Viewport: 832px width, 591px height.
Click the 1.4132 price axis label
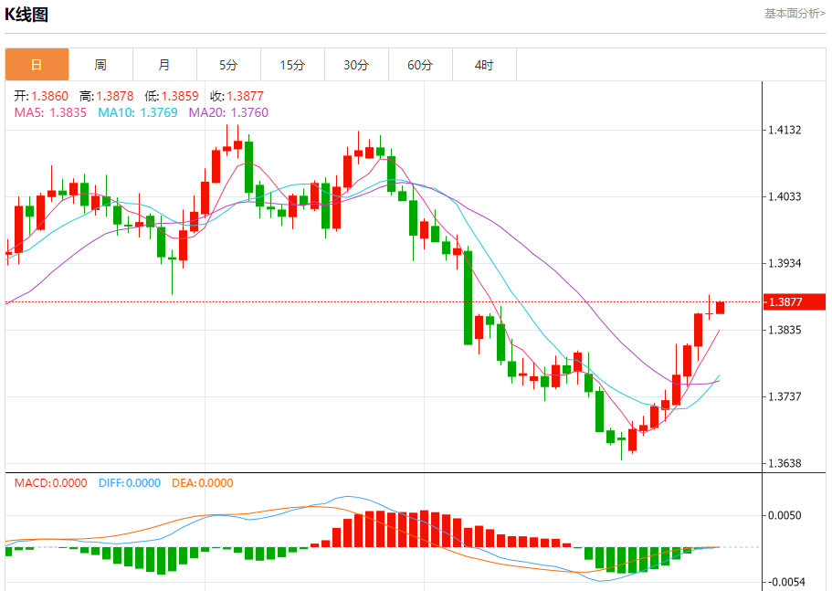[x=785, y=131]
